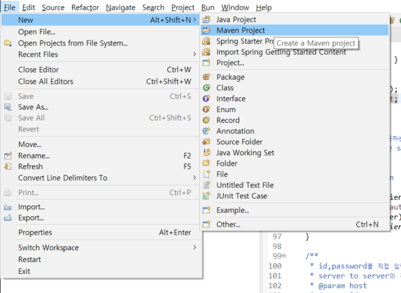
Task: Click the Export icon in File menu
Action: (8, 217)
